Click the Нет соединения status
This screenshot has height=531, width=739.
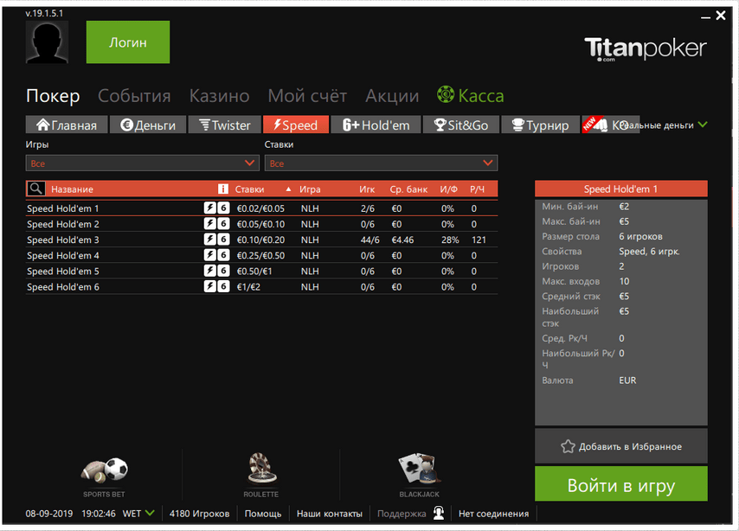coord(493,514)
